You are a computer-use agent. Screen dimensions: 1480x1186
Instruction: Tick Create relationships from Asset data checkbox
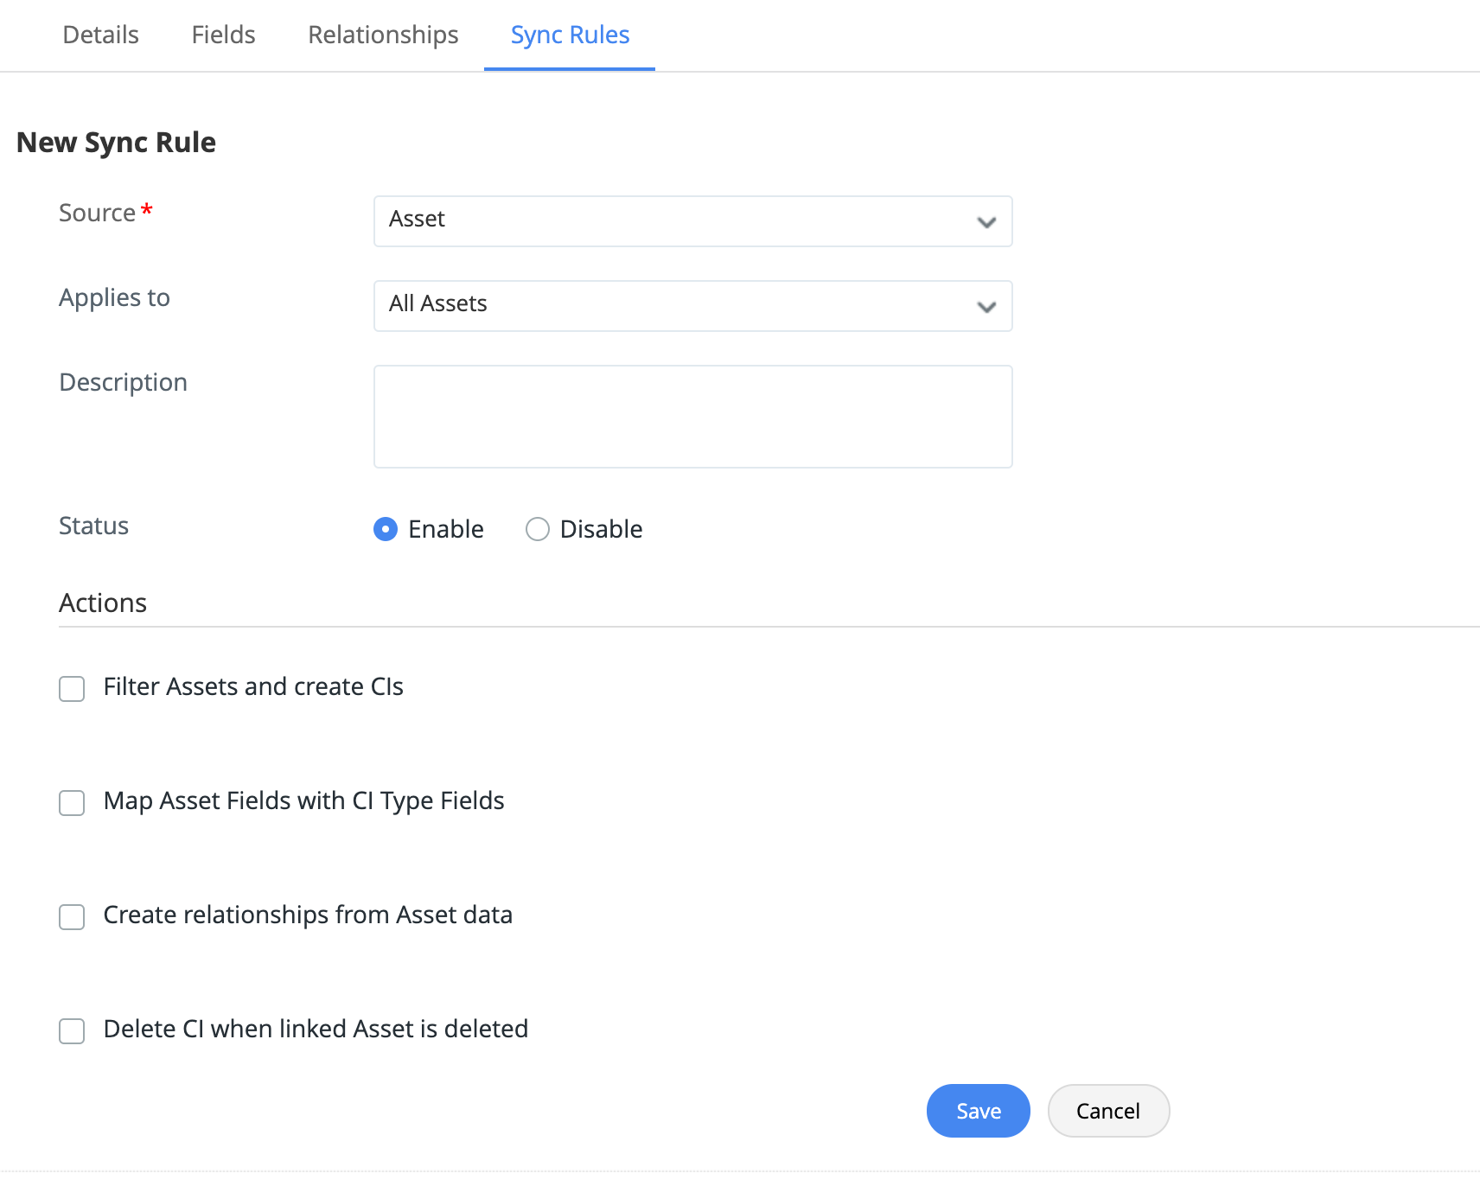[72, 917]
